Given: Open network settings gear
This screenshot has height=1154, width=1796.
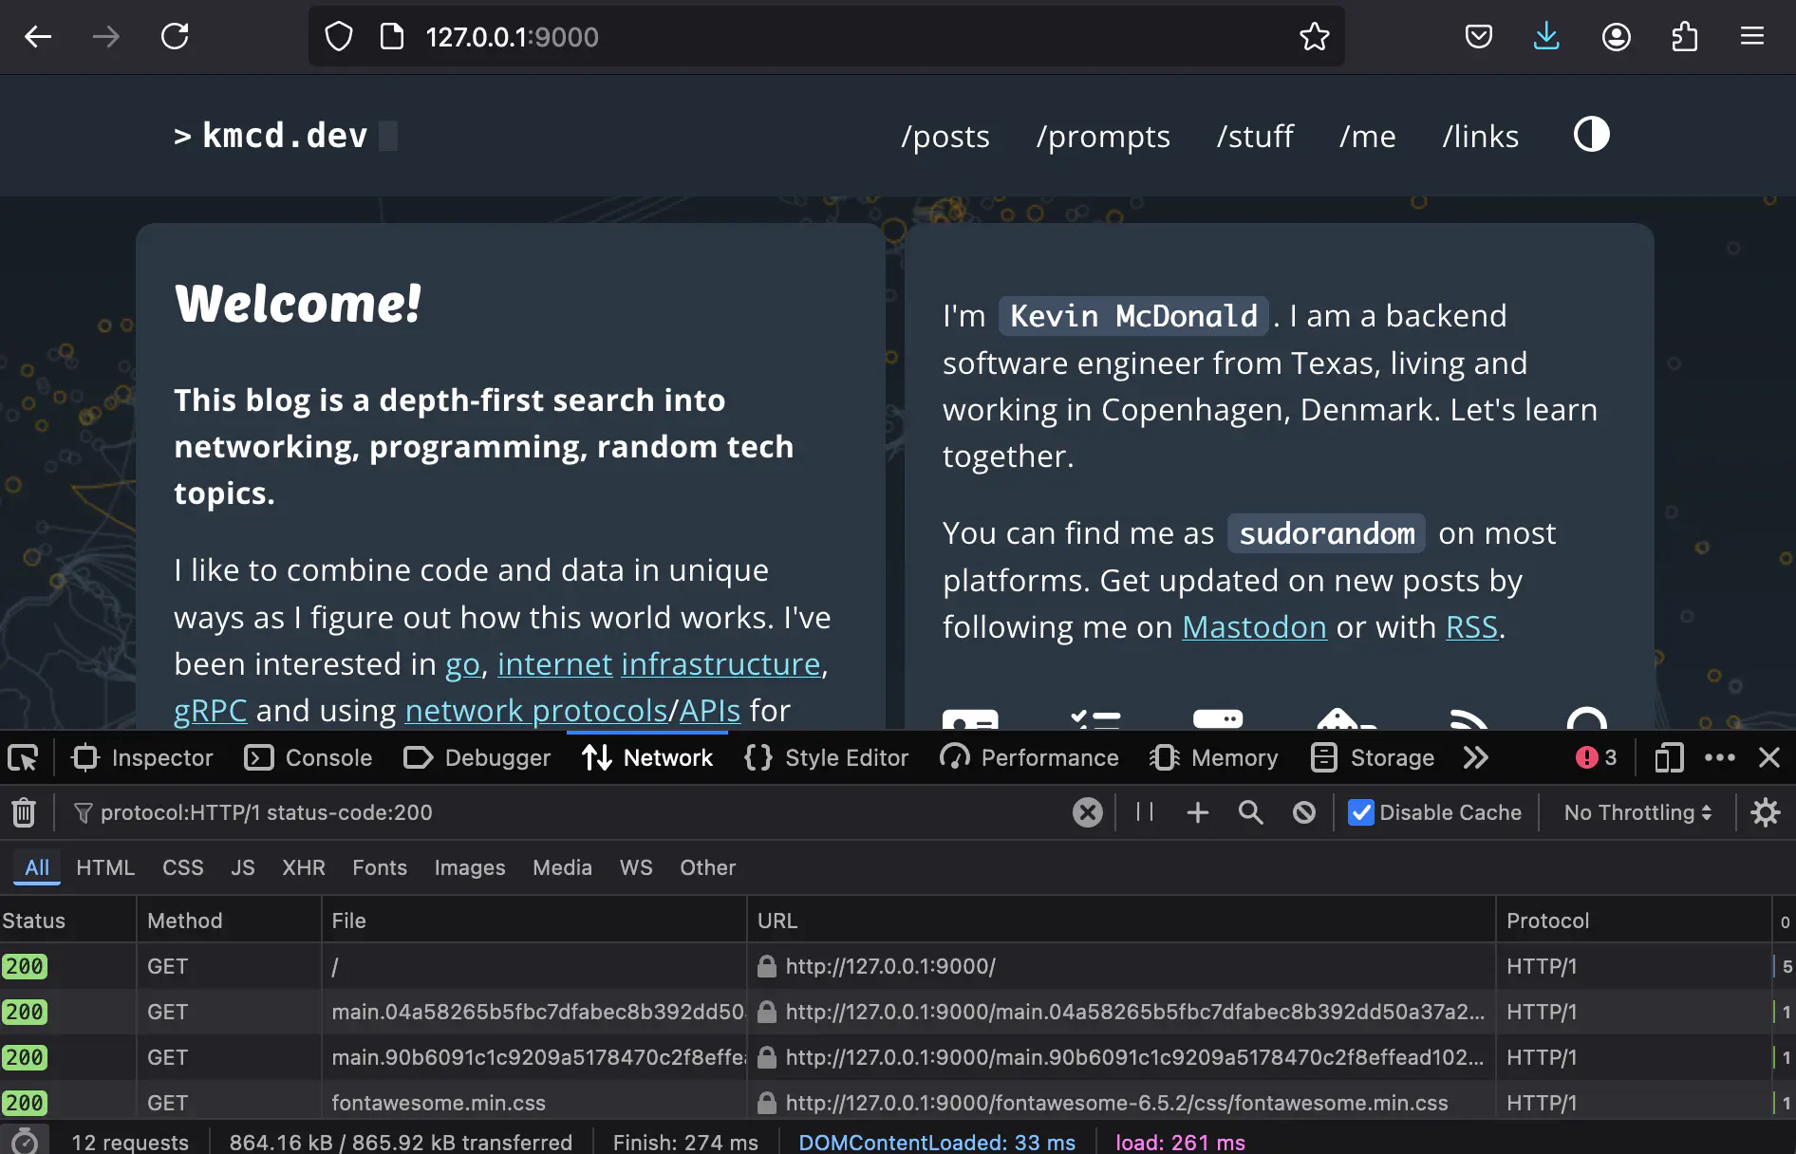Looking at the screenshot, I should pyautogui.click(x=1765, y=812).
